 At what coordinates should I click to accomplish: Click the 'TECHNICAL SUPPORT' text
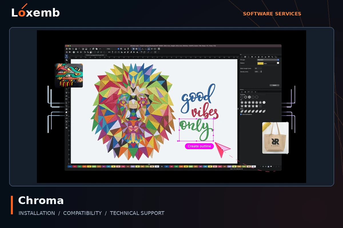click(x=137, y=213)
